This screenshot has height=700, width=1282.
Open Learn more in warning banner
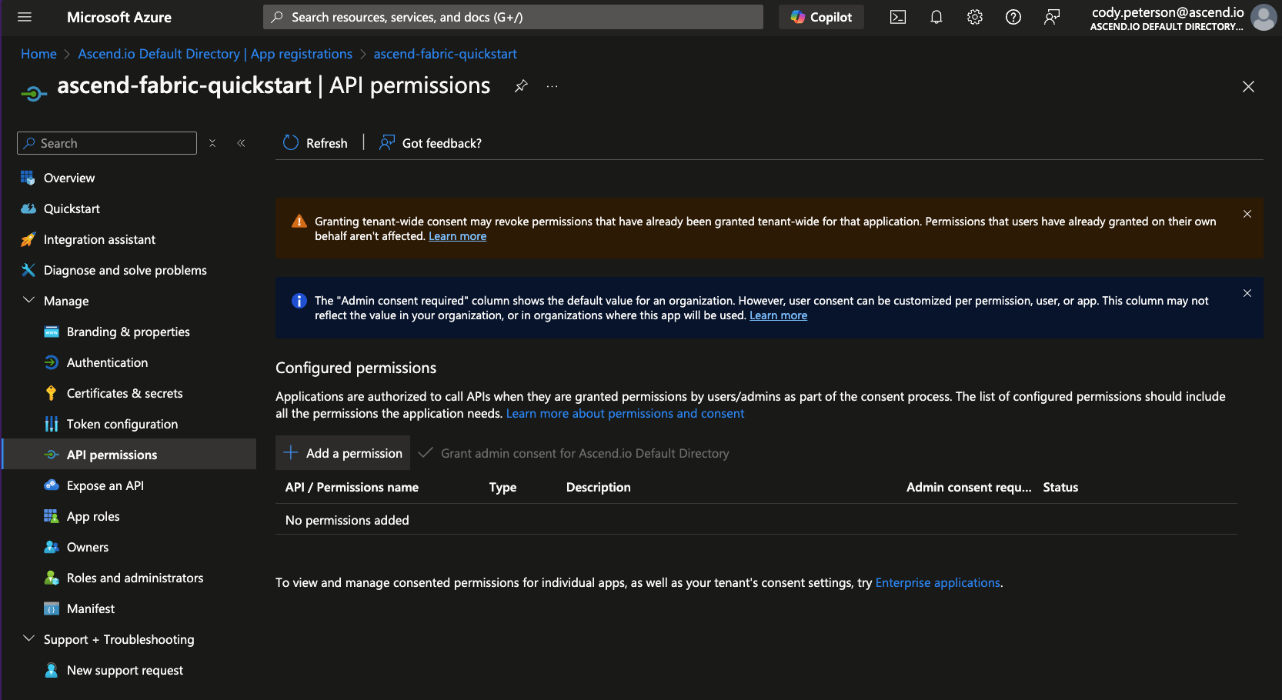457,236
